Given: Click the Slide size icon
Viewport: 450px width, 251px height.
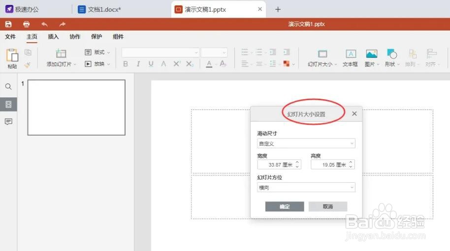Looking at the screenshot, I should [322, 54].
